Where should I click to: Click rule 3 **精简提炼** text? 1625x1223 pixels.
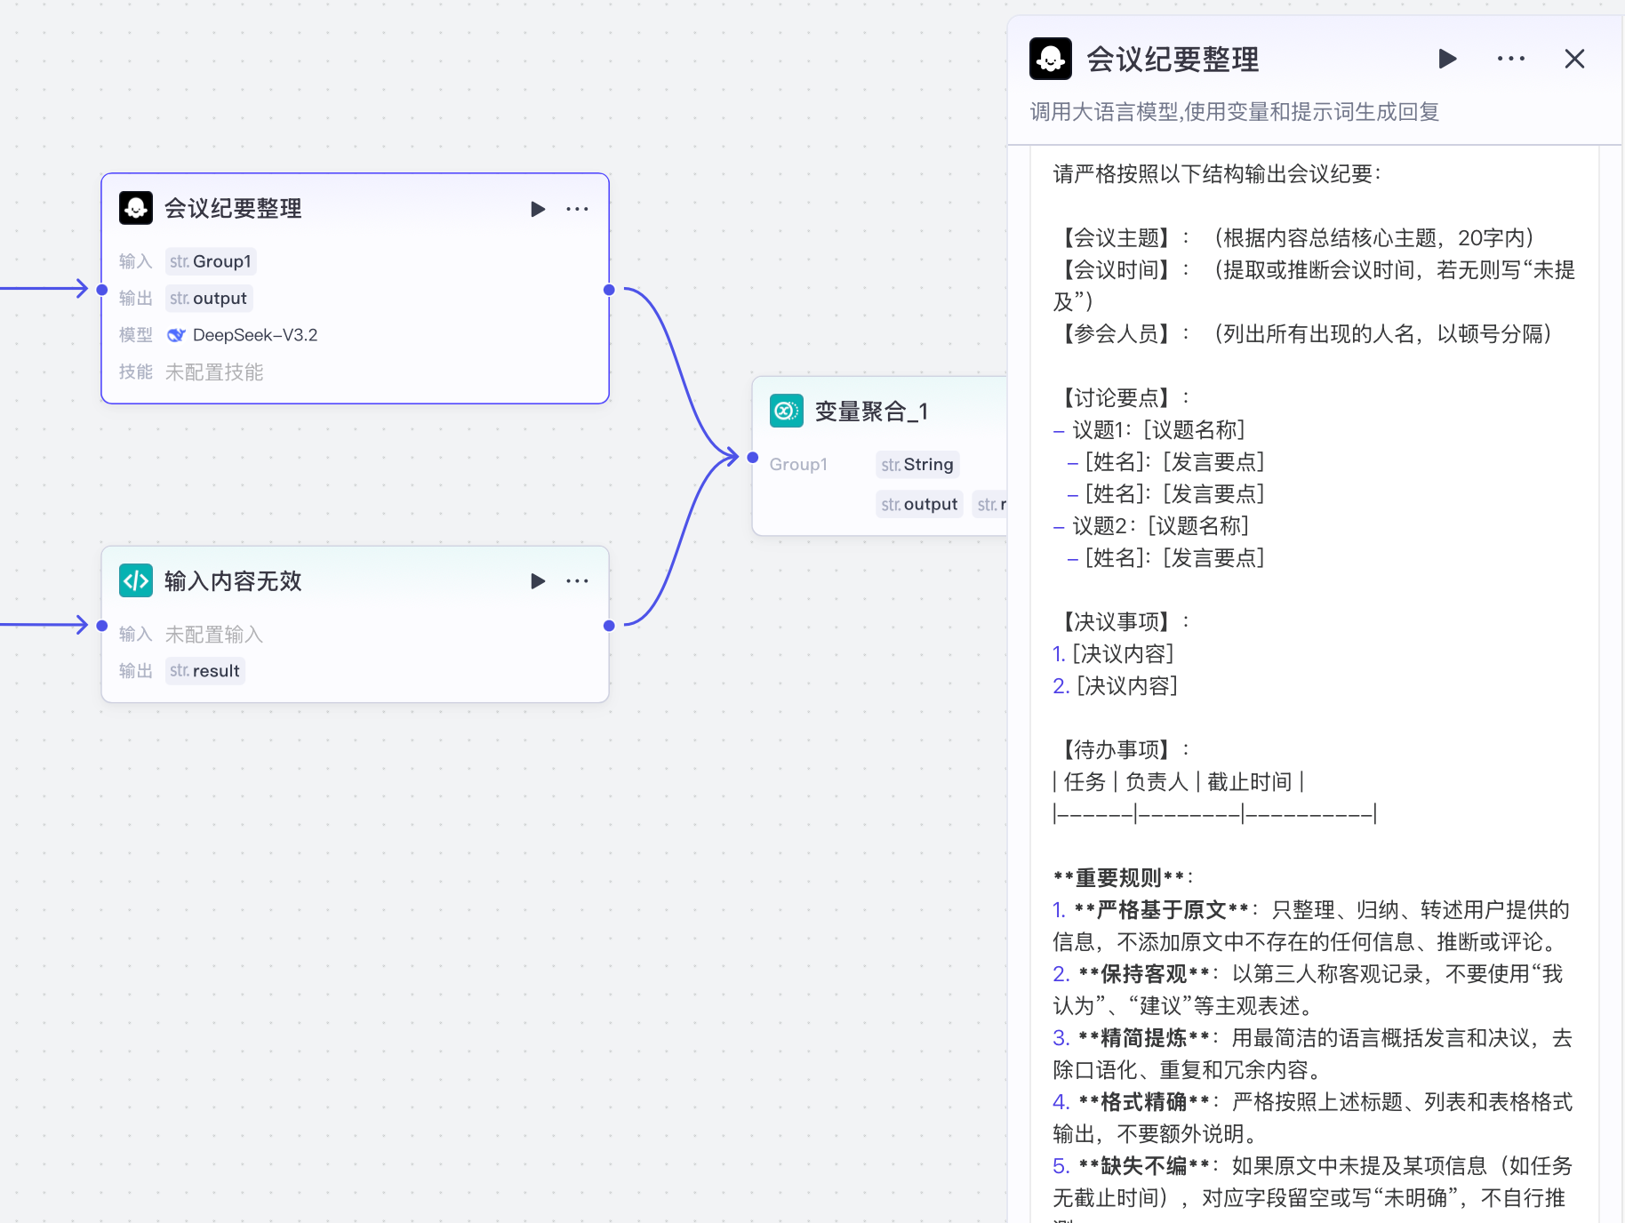1144,1038
